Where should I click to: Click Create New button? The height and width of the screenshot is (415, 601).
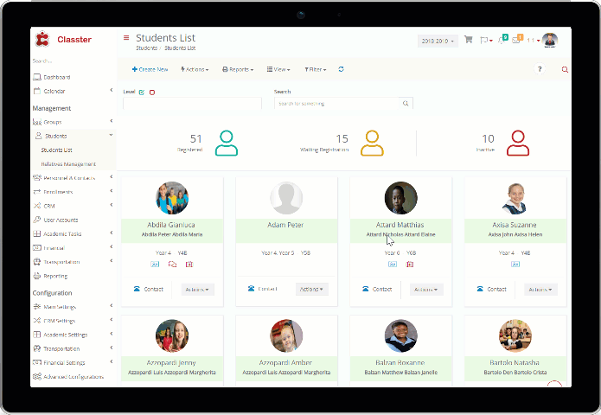tap(150, 69)
